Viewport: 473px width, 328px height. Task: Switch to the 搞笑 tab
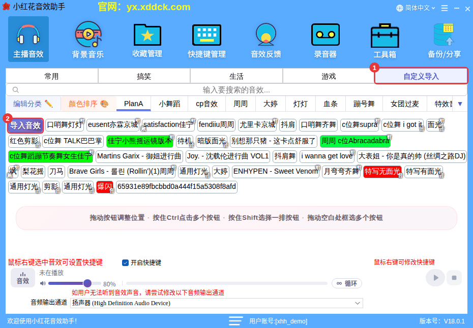coord(144,76)
